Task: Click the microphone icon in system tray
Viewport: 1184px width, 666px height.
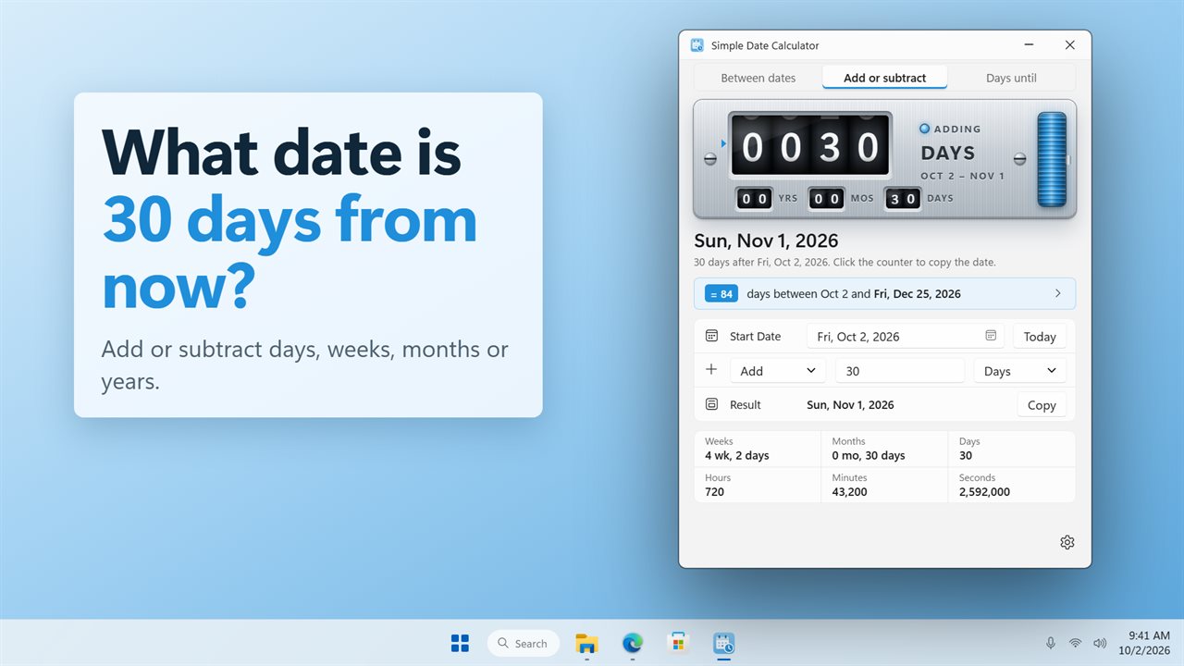Action: 1051,643
